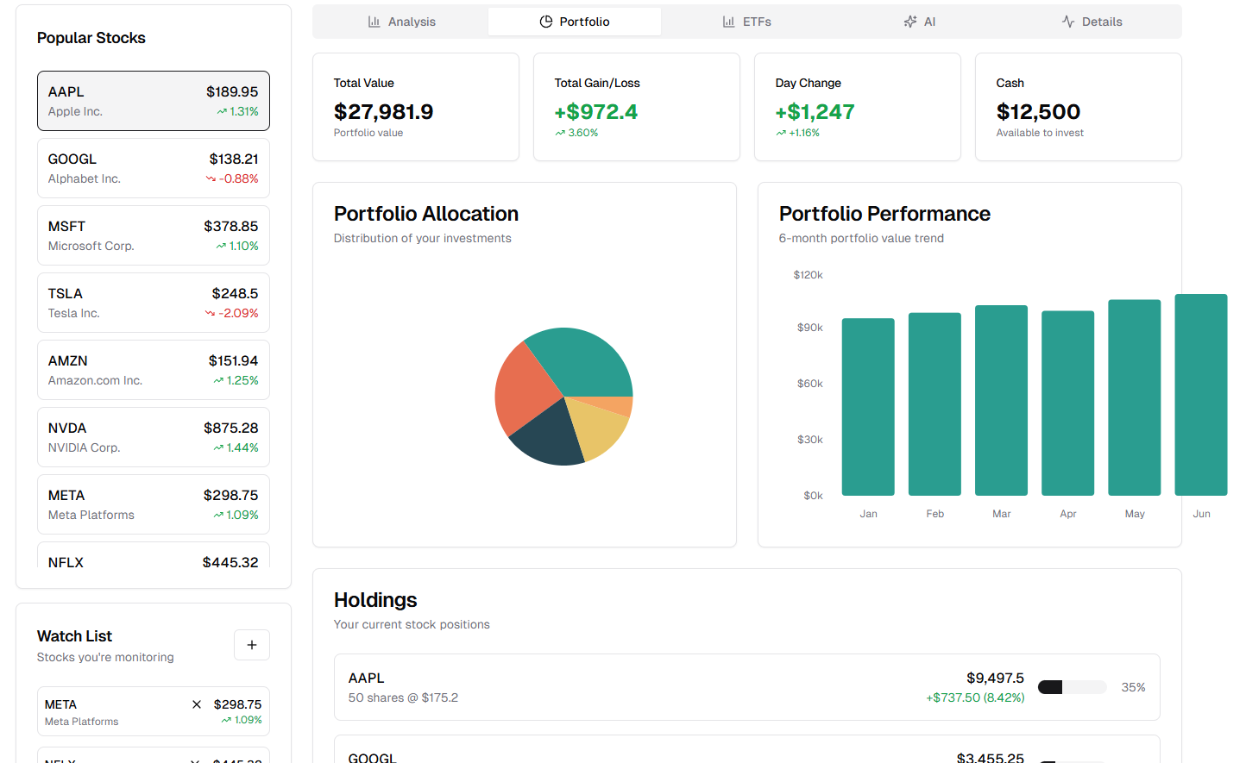Click the Portfolio Allocation heading
1246x763 pixels.
[x=426, y=214]
